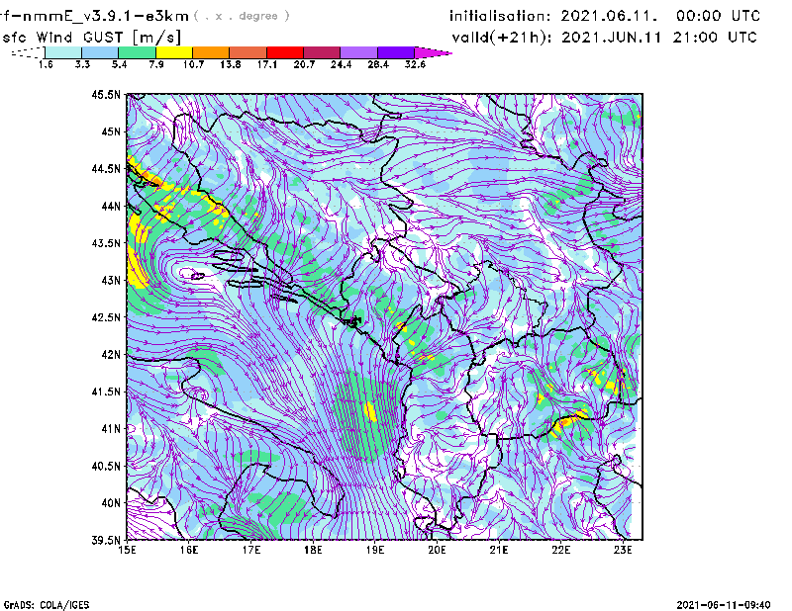Screen dimensions: 792x611
Task: Click the 41N latitude label
Action: tap(111, 429)
